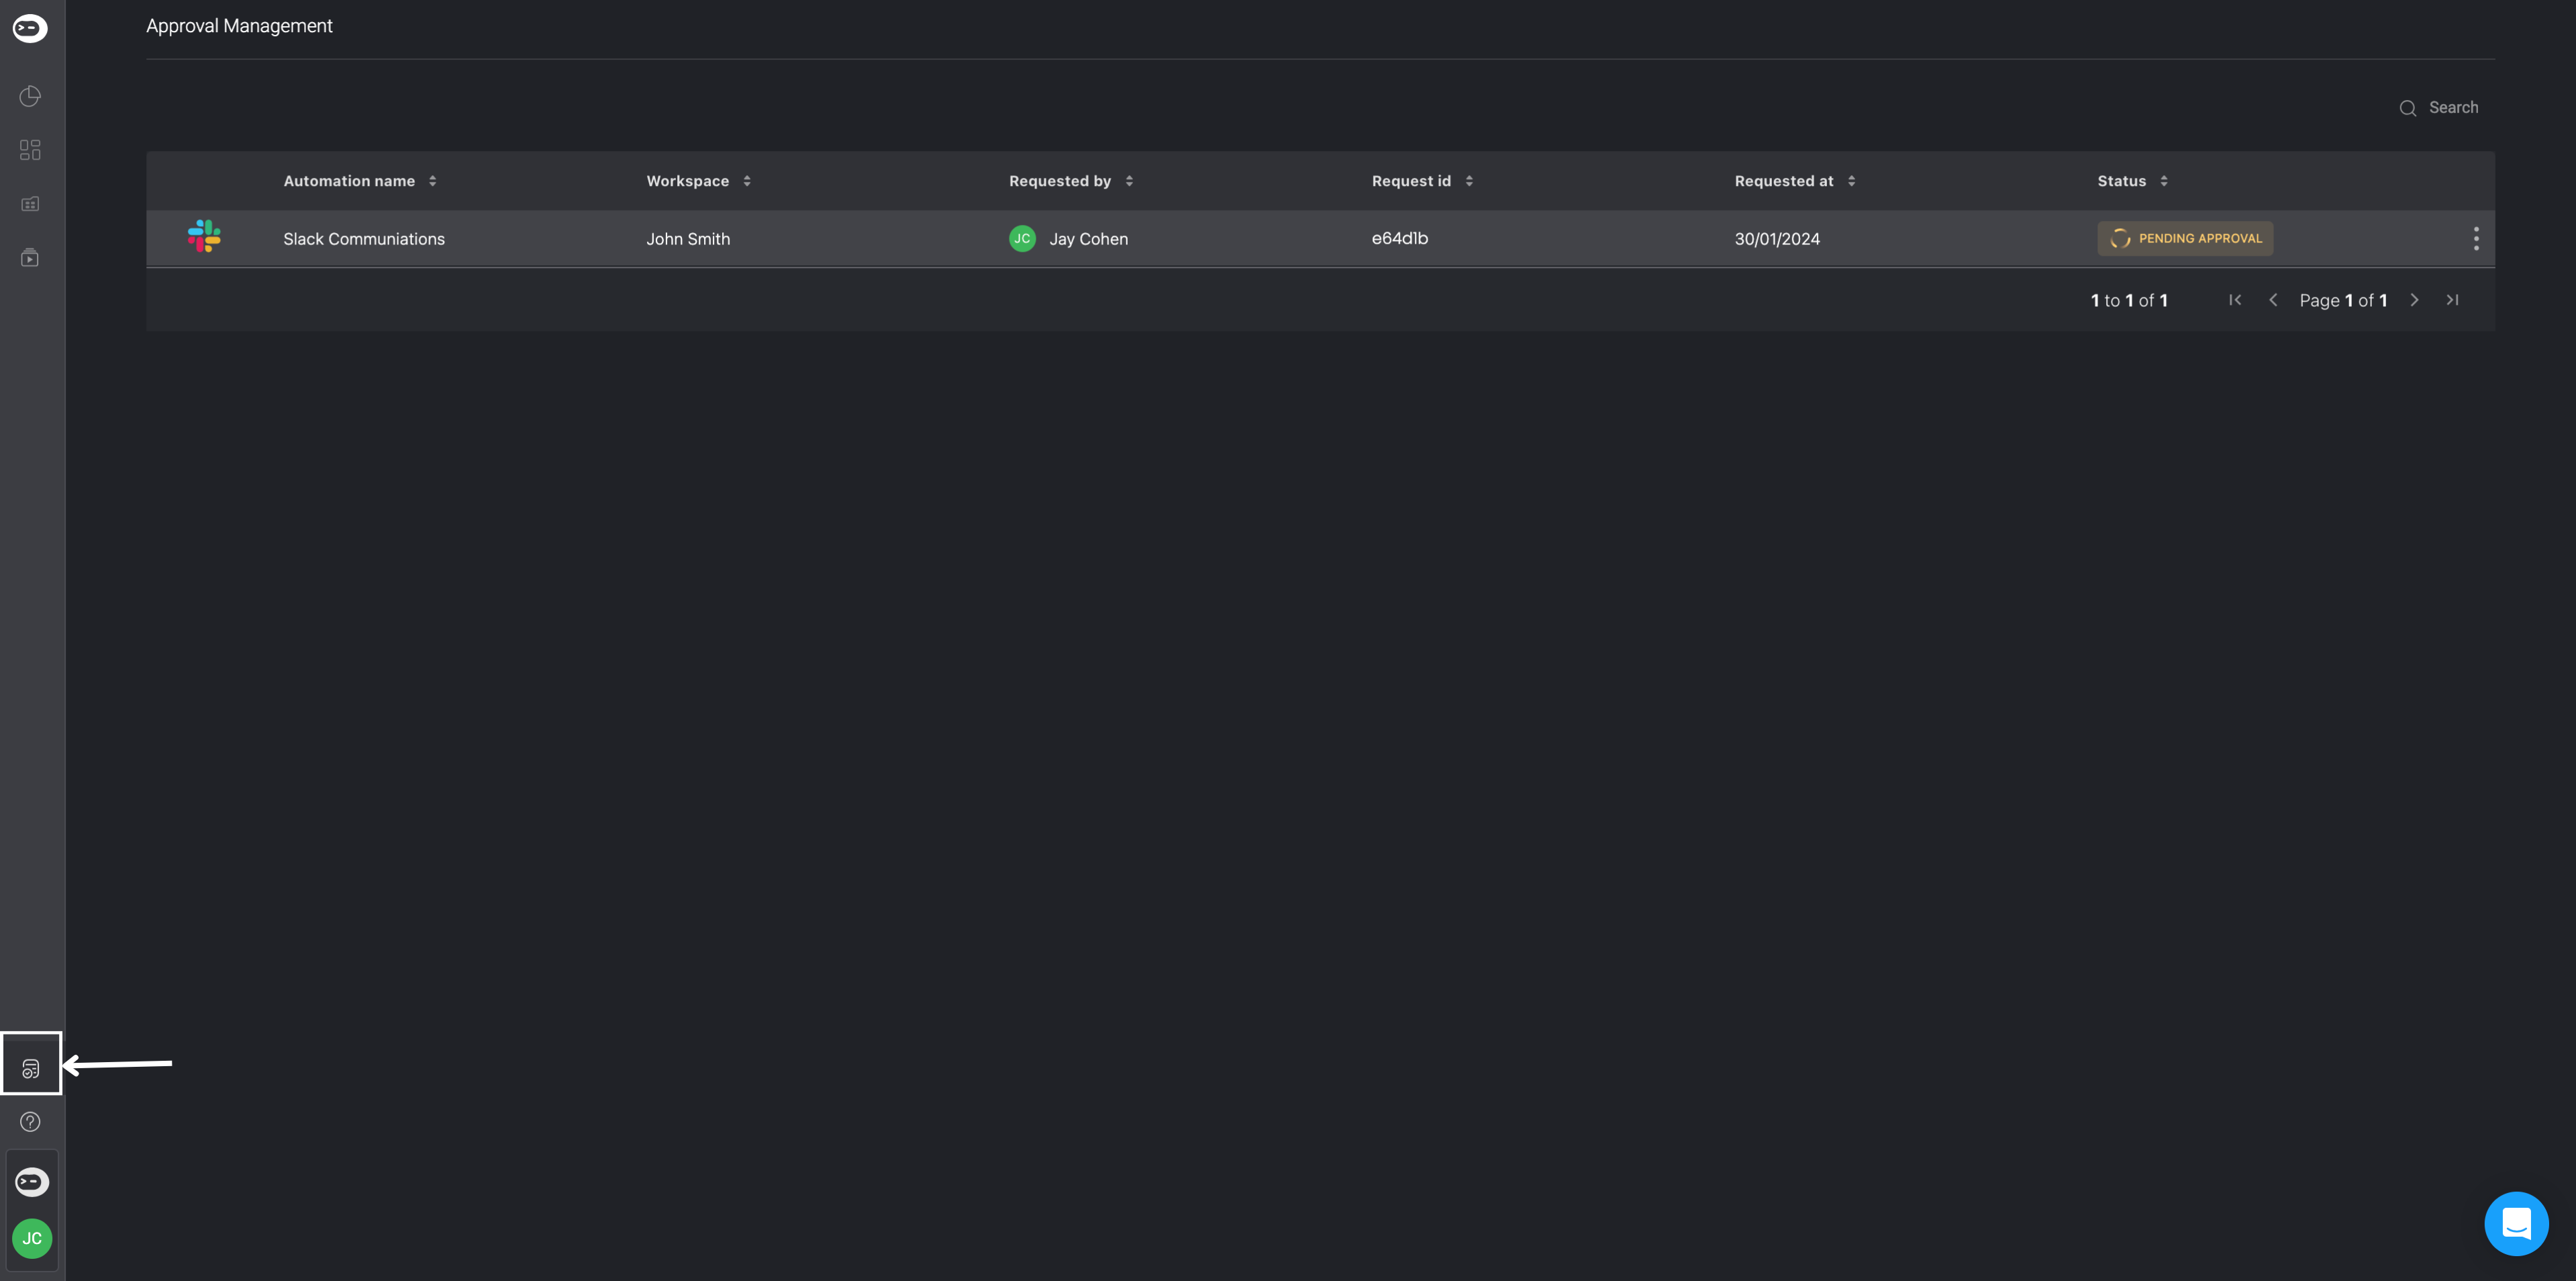2576x1281 pixels.
Task: Click the Search input field
Action: (2453, 108)
